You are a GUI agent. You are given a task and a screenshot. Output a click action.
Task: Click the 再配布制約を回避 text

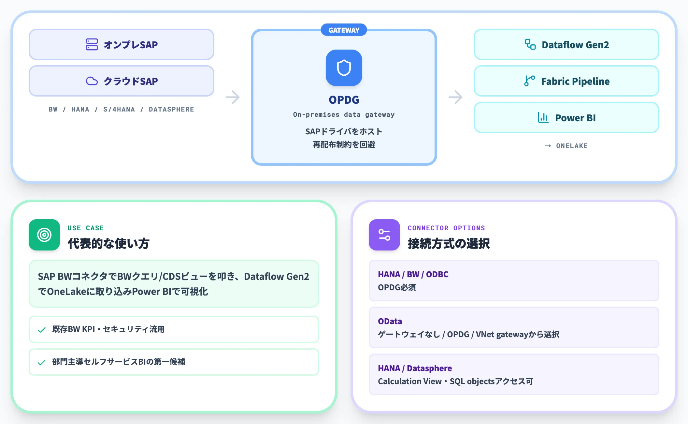(x=344, y=144)
